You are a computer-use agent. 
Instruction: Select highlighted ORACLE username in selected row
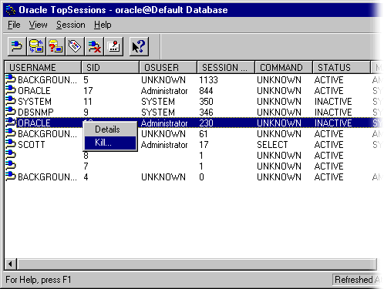34,123
